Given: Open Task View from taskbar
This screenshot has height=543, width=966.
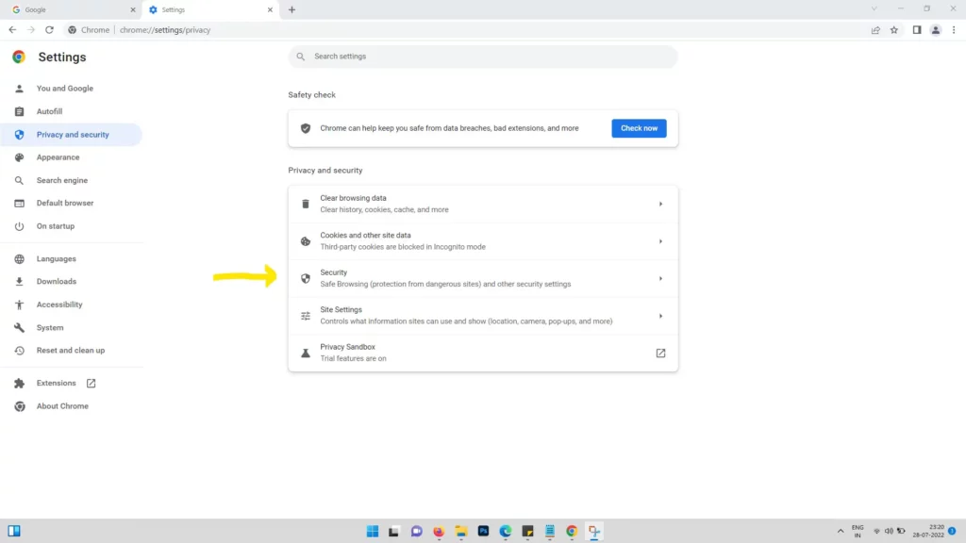Looking at the screenshot, I should [x=393, y=531].
